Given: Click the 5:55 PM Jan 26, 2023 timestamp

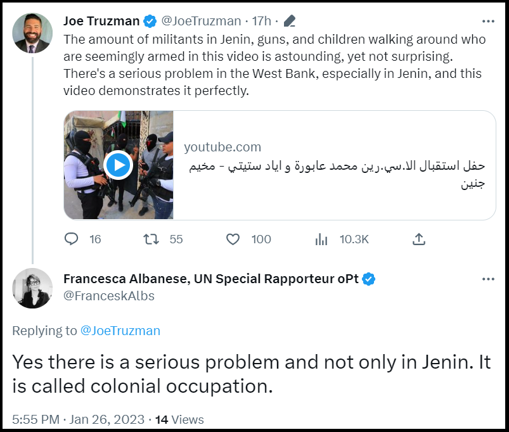Looking at the screenshot, I should click(x=78, y=419).
